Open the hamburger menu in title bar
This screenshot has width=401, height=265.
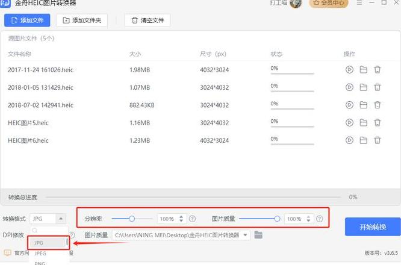[x=359, y=2]
